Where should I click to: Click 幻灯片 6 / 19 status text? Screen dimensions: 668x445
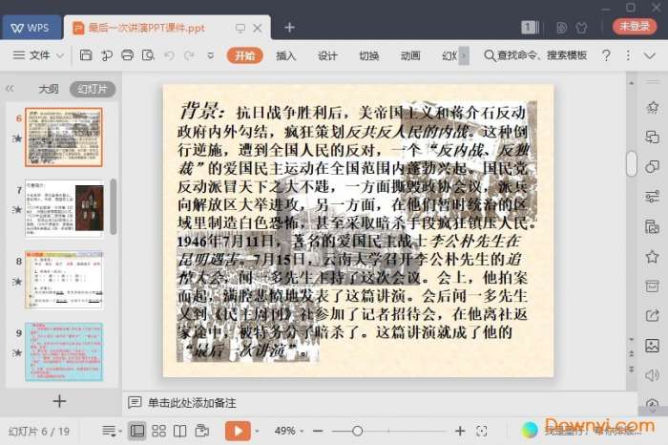pos(39,432)
